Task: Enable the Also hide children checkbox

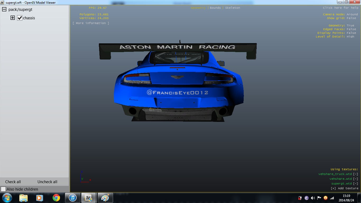Action: [x=3, y=189]
